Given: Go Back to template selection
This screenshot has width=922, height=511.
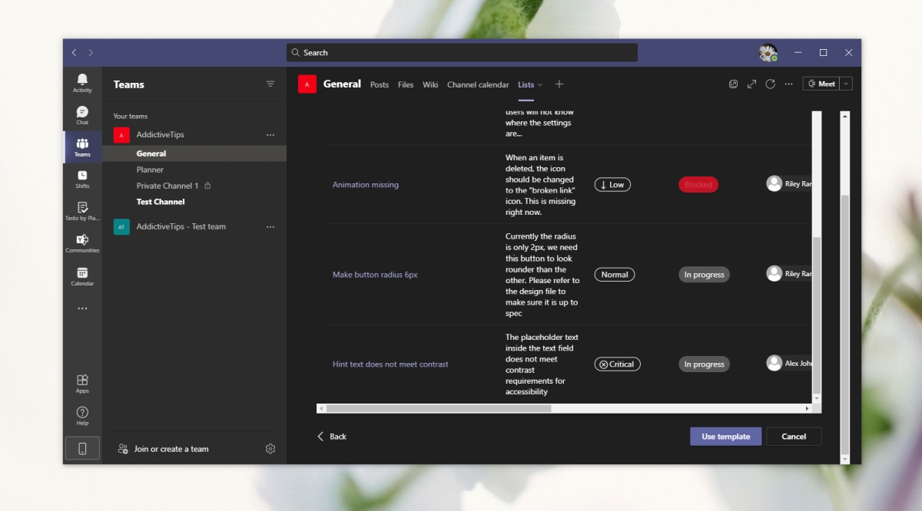Looking at the screenshot, I should pos(332,437).
